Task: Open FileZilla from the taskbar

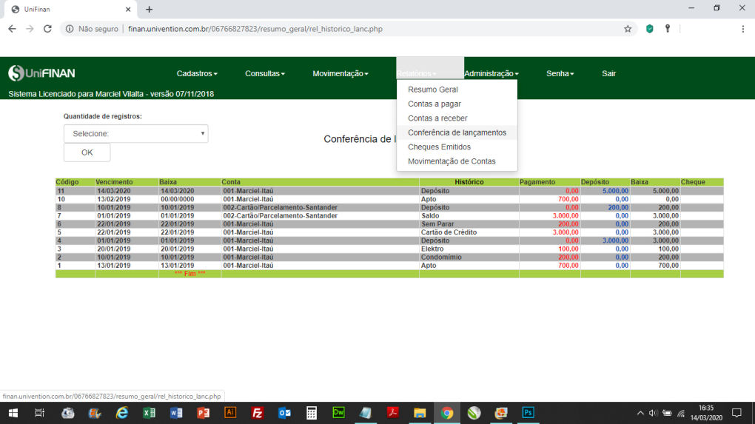Action: coord(258,413)
